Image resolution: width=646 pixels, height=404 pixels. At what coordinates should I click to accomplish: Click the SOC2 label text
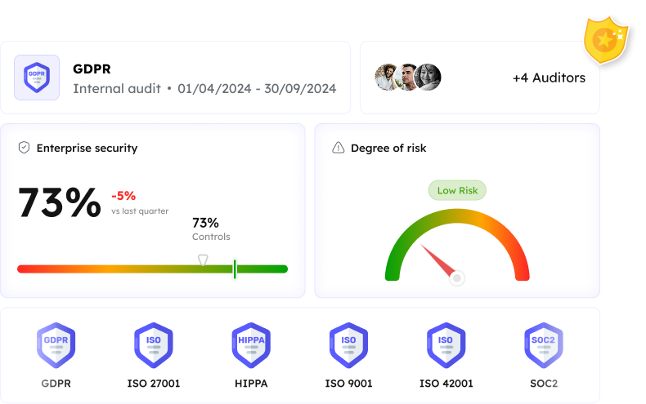pyautogui.click(x=544, y=384)
